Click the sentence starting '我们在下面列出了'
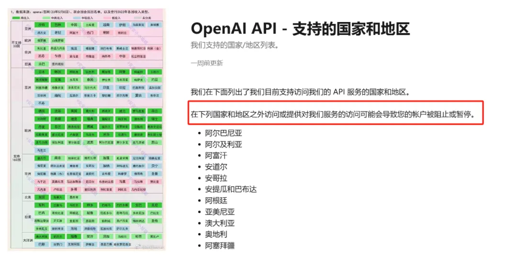 300,92
